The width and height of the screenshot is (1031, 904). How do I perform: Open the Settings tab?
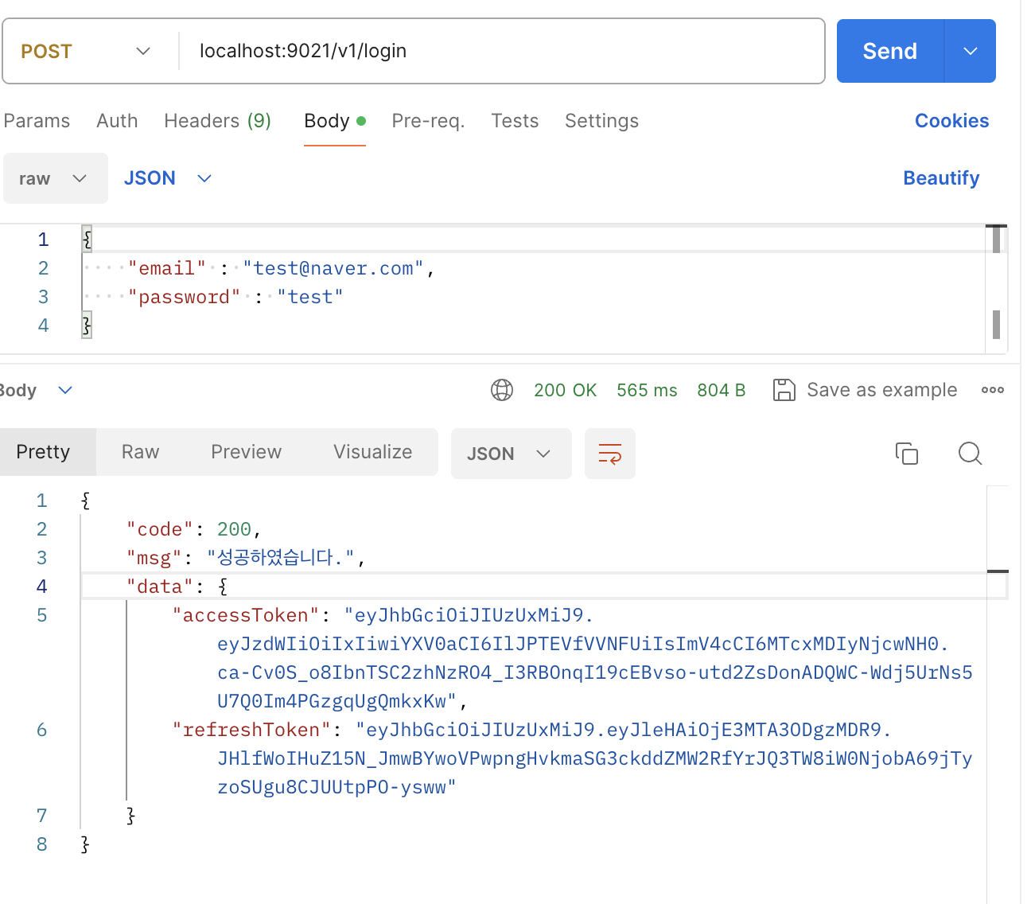tap(601, 121)
